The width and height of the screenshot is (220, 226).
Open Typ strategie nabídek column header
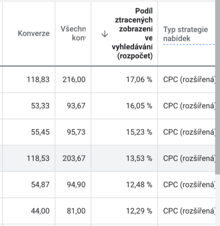[185, 34]
